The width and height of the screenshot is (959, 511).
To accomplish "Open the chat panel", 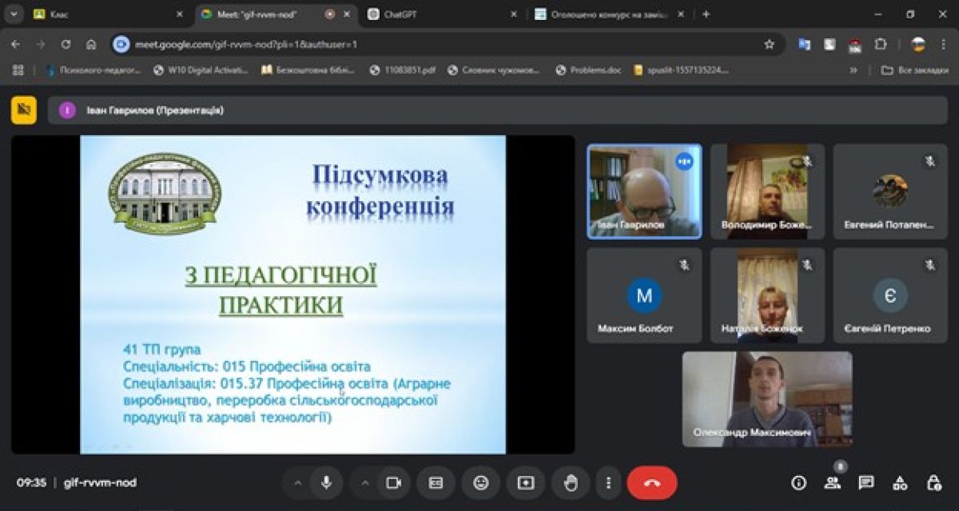I will [x=865, y=483].
